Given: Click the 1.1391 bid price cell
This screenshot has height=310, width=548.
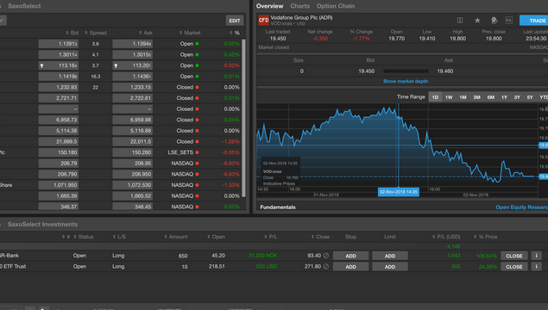Looking at the screenshot, I should click(59, 44).
